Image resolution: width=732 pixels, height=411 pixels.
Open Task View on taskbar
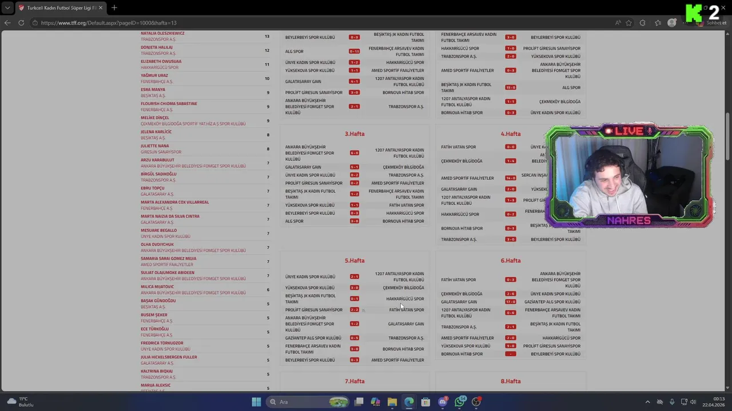359,402
